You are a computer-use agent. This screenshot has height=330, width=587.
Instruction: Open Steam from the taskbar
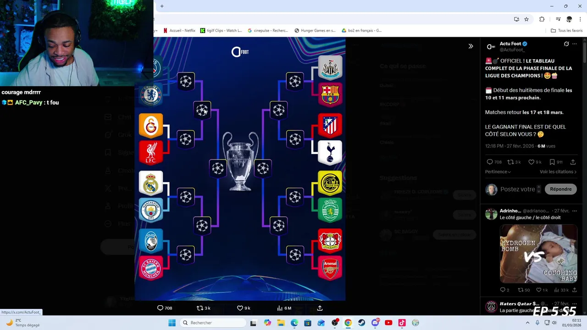coord(361,323)
